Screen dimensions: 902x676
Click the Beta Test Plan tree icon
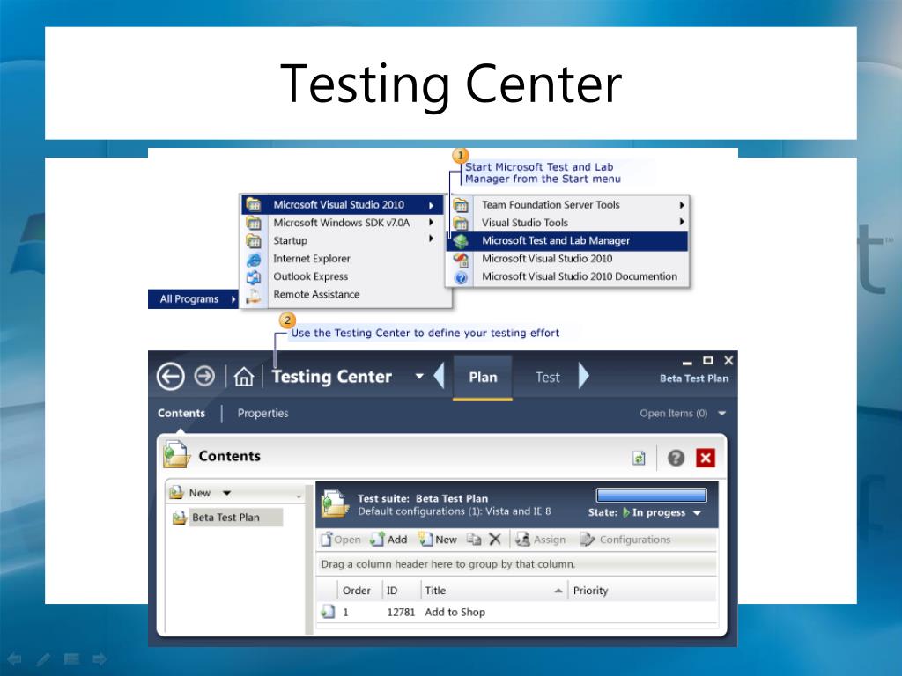click(x=180, y=518)
